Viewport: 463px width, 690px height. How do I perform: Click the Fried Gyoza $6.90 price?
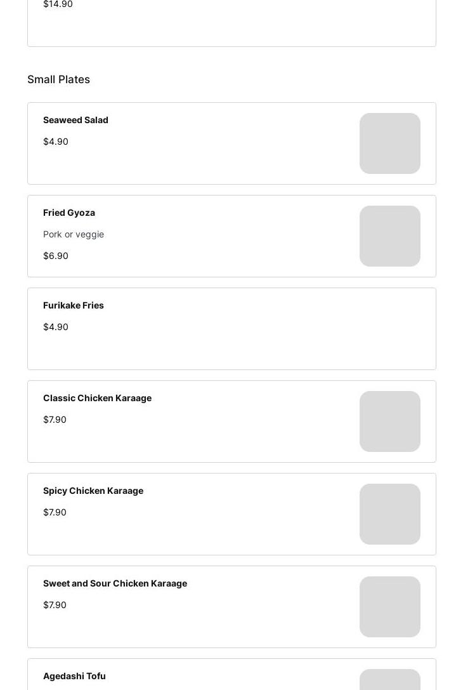coord(56,256)
